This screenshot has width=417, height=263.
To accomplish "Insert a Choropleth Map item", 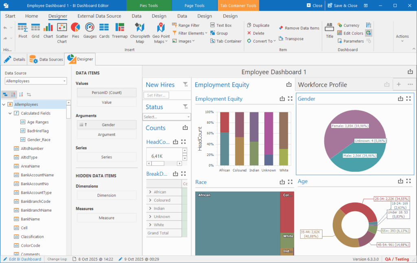I will click(x=140, y=33).
